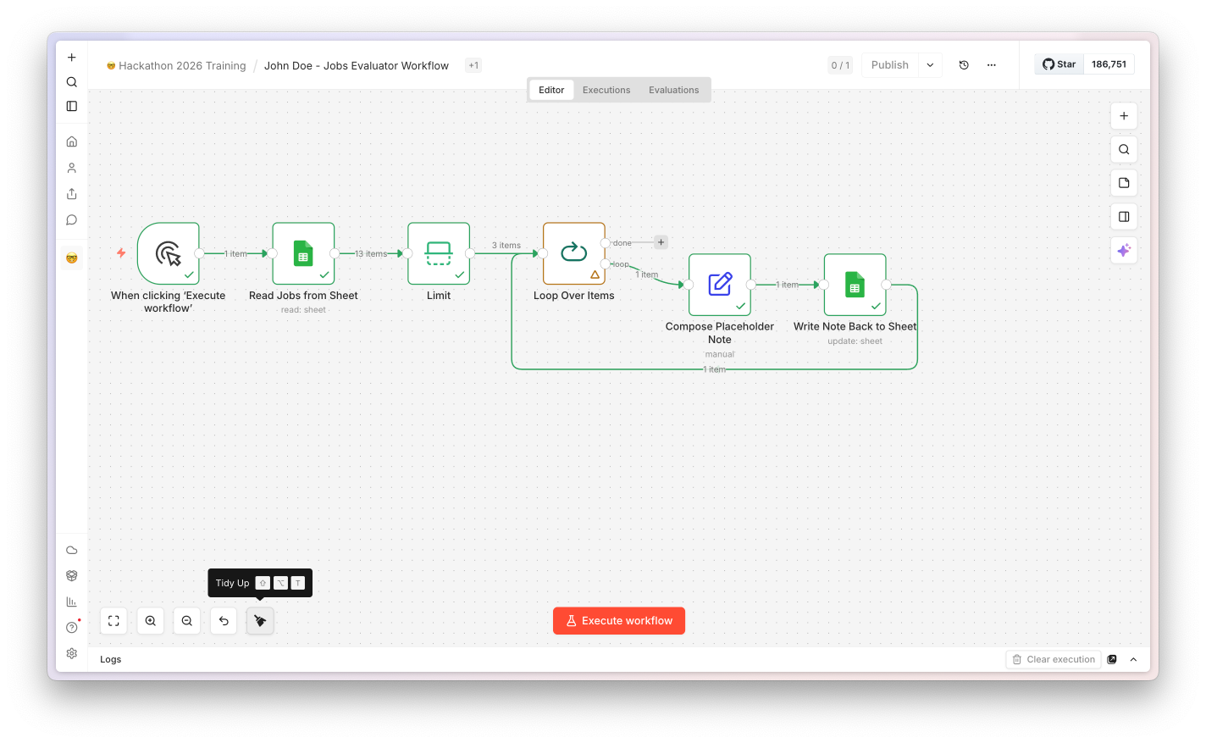The width and height of the screenshot is (1206, 743).
Task: Add a sticky note to canvas
Action: (1124, 183)
